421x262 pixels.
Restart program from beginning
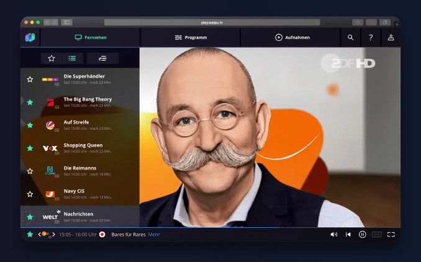pyautogui.click(x=348, y=234)
